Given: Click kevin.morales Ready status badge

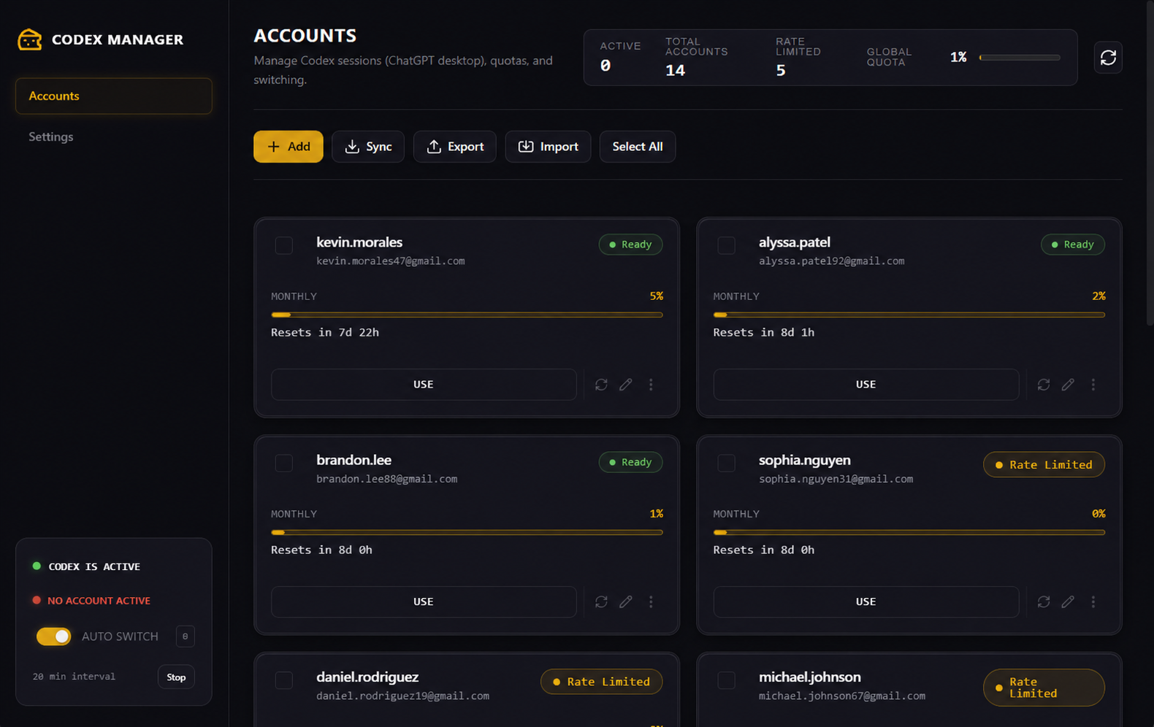Looking at the screenshot, I should click(x=630, y=245).
